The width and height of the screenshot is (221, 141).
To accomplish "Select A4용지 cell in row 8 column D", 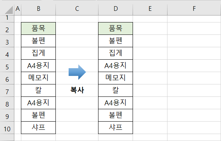I will 116,103.
